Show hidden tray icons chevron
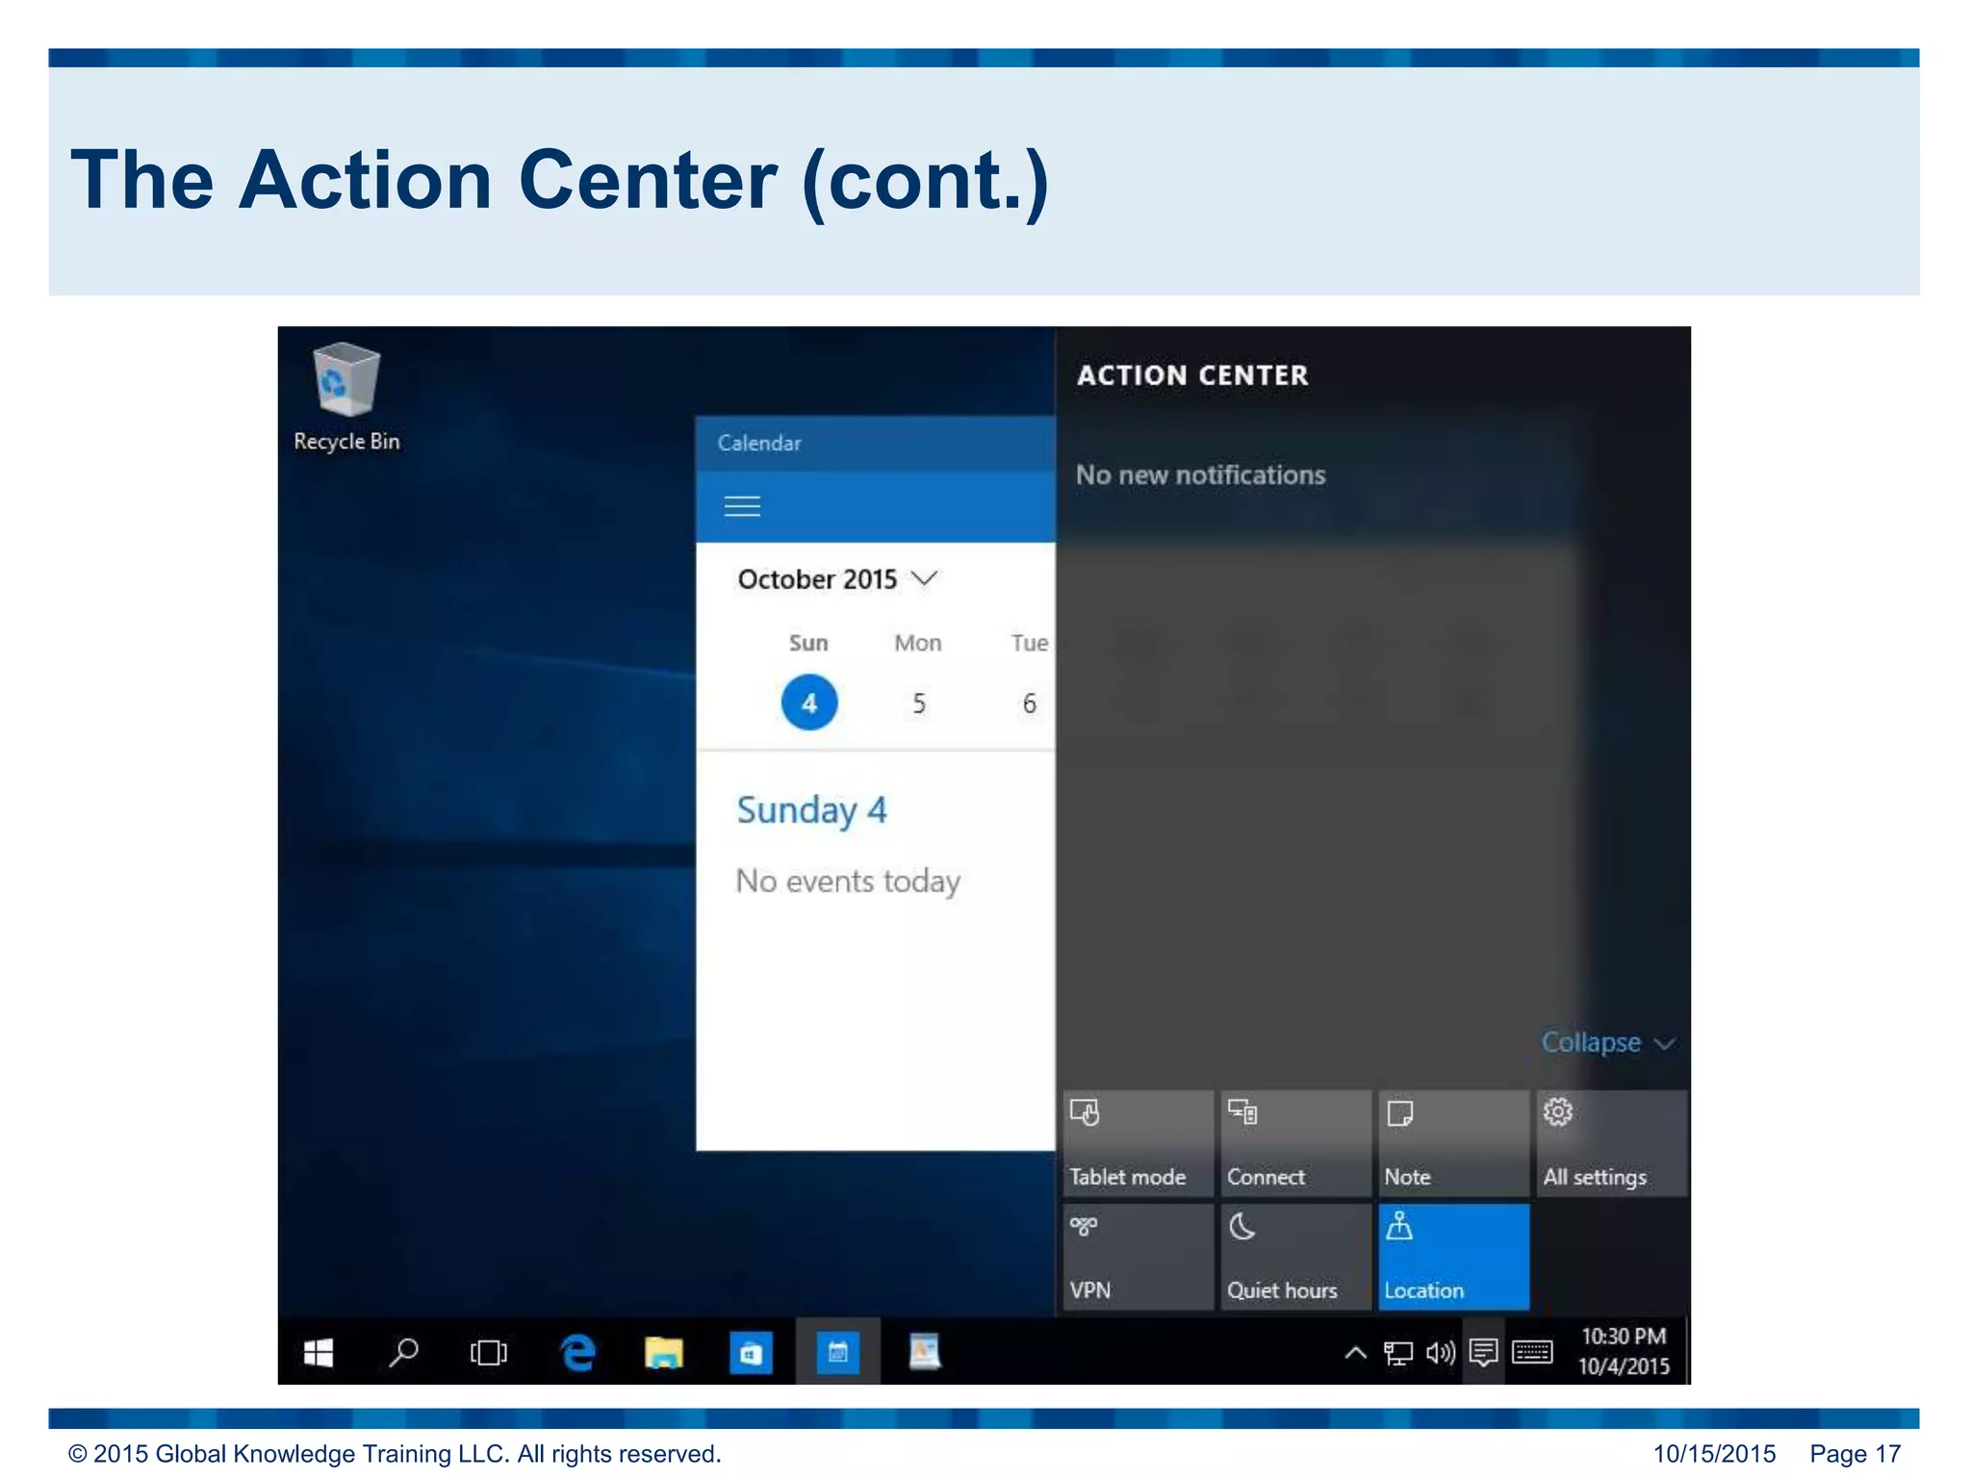Screen dimensions: 1971x1478 point(1355,1353)
